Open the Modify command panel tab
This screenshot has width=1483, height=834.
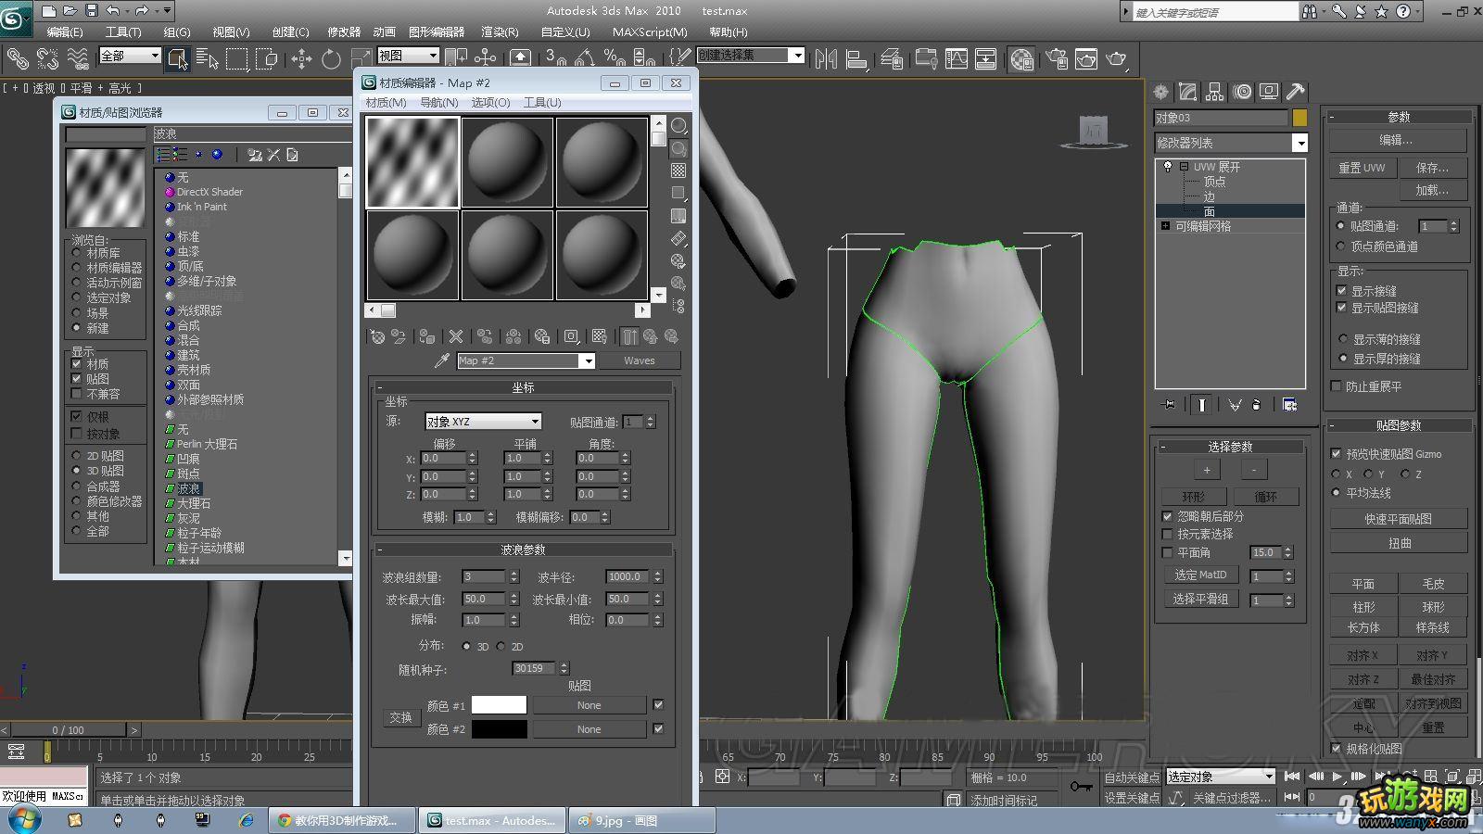1187,92
